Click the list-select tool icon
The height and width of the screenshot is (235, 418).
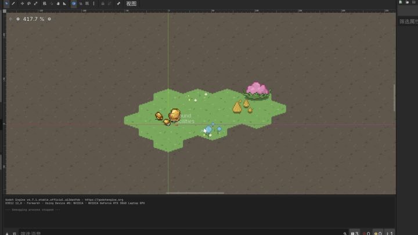tap(45, 3)
